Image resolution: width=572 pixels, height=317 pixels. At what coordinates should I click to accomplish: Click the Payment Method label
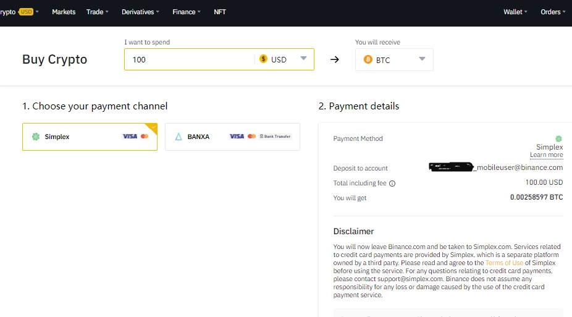pos(358,138)
